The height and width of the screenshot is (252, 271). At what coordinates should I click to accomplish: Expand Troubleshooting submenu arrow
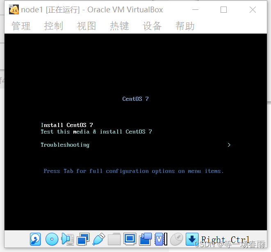click(x=229, y=145)
